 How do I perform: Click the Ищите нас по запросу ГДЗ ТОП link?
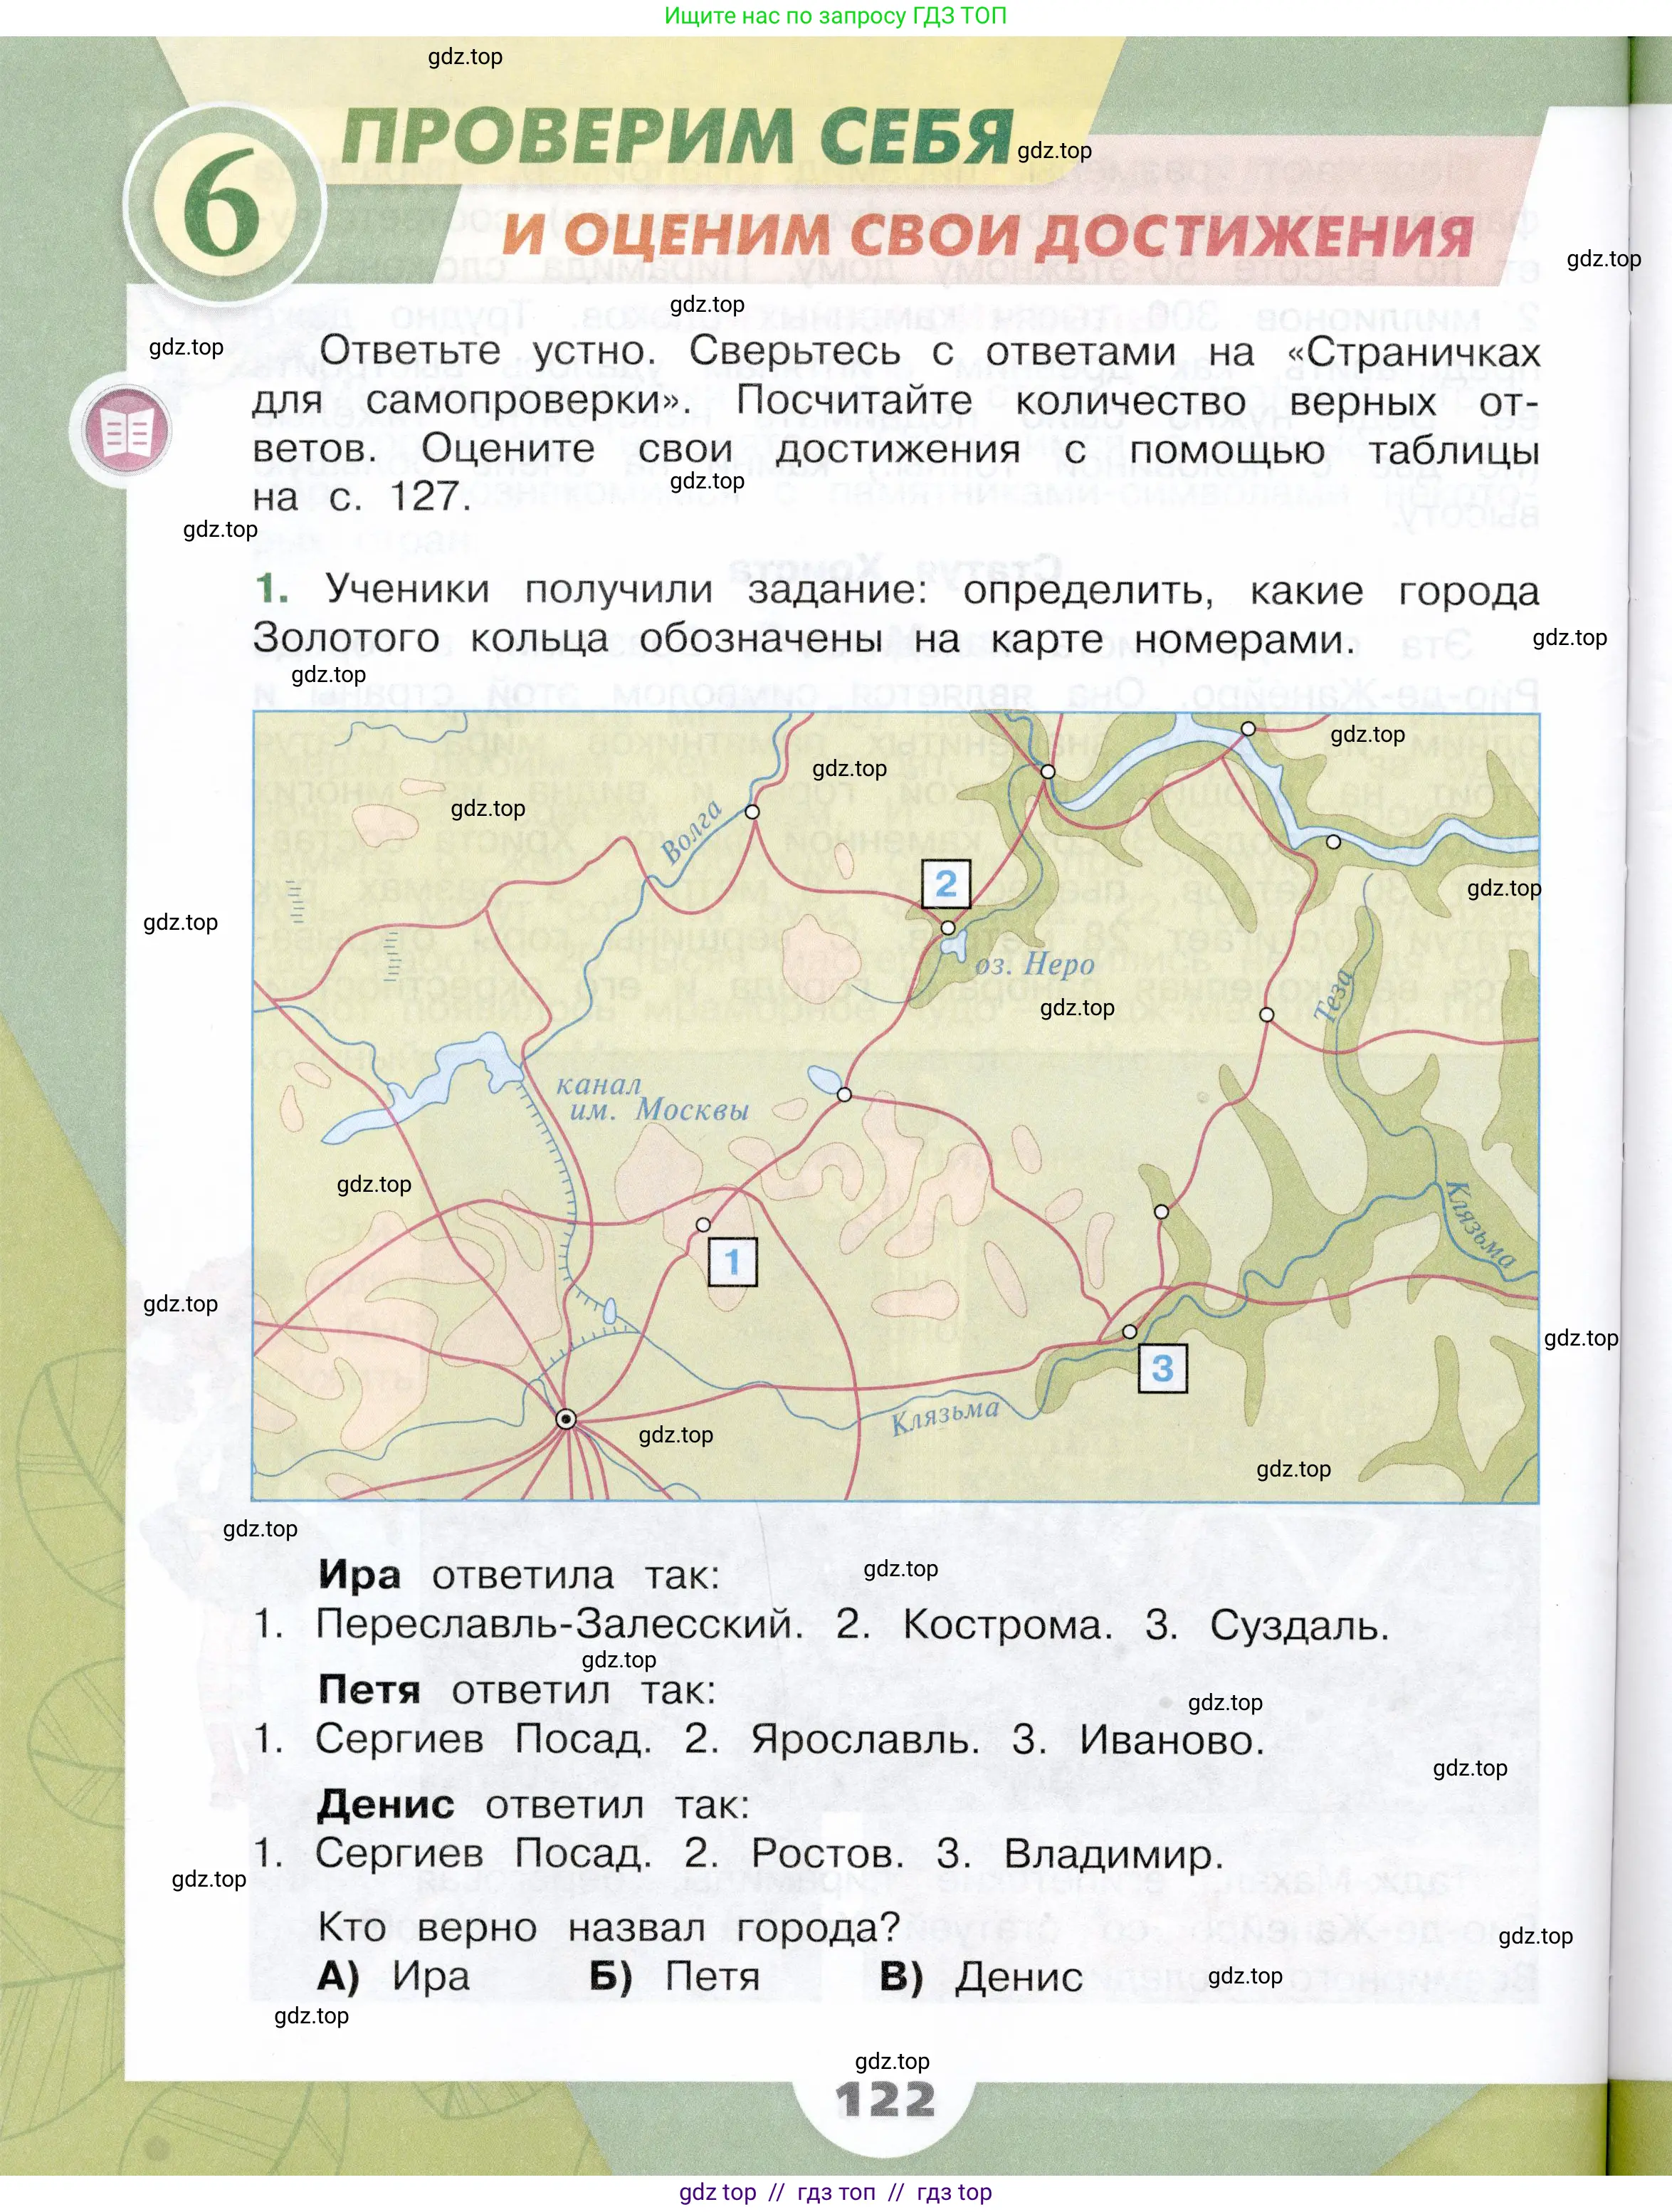click(836, 14)
